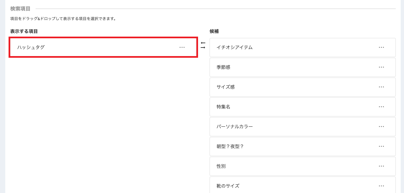Open the イチオシアイテム three-dot menu
The width and height of the screenshot is (404, 193).
[x=381, y=47]
